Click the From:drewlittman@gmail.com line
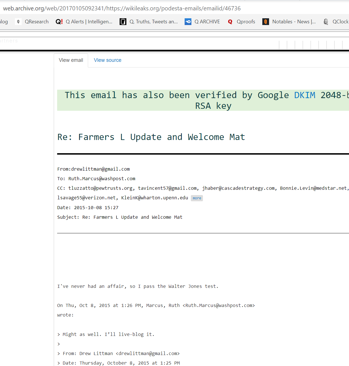Image resolution: width=349 pixels, height=366 pixels. [93, 169]
